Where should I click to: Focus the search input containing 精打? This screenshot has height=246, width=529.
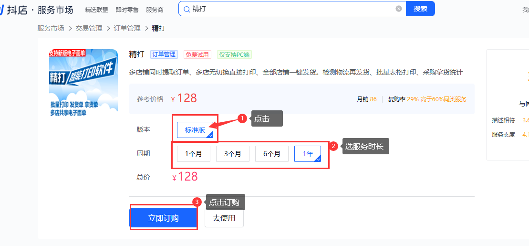pyautogui.click(x=291, y=9)
